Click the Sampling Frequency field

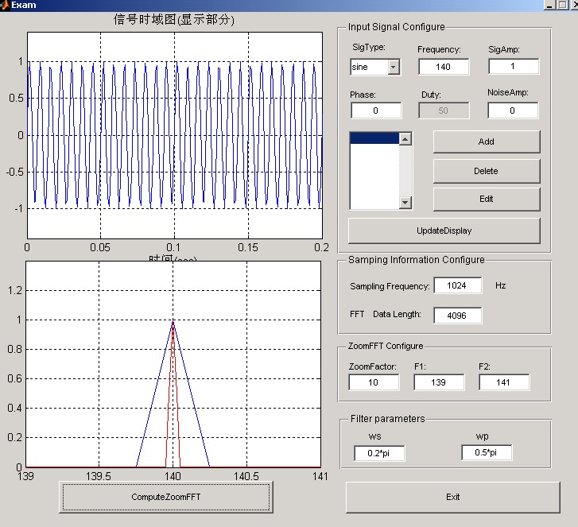tap(457, 285)
